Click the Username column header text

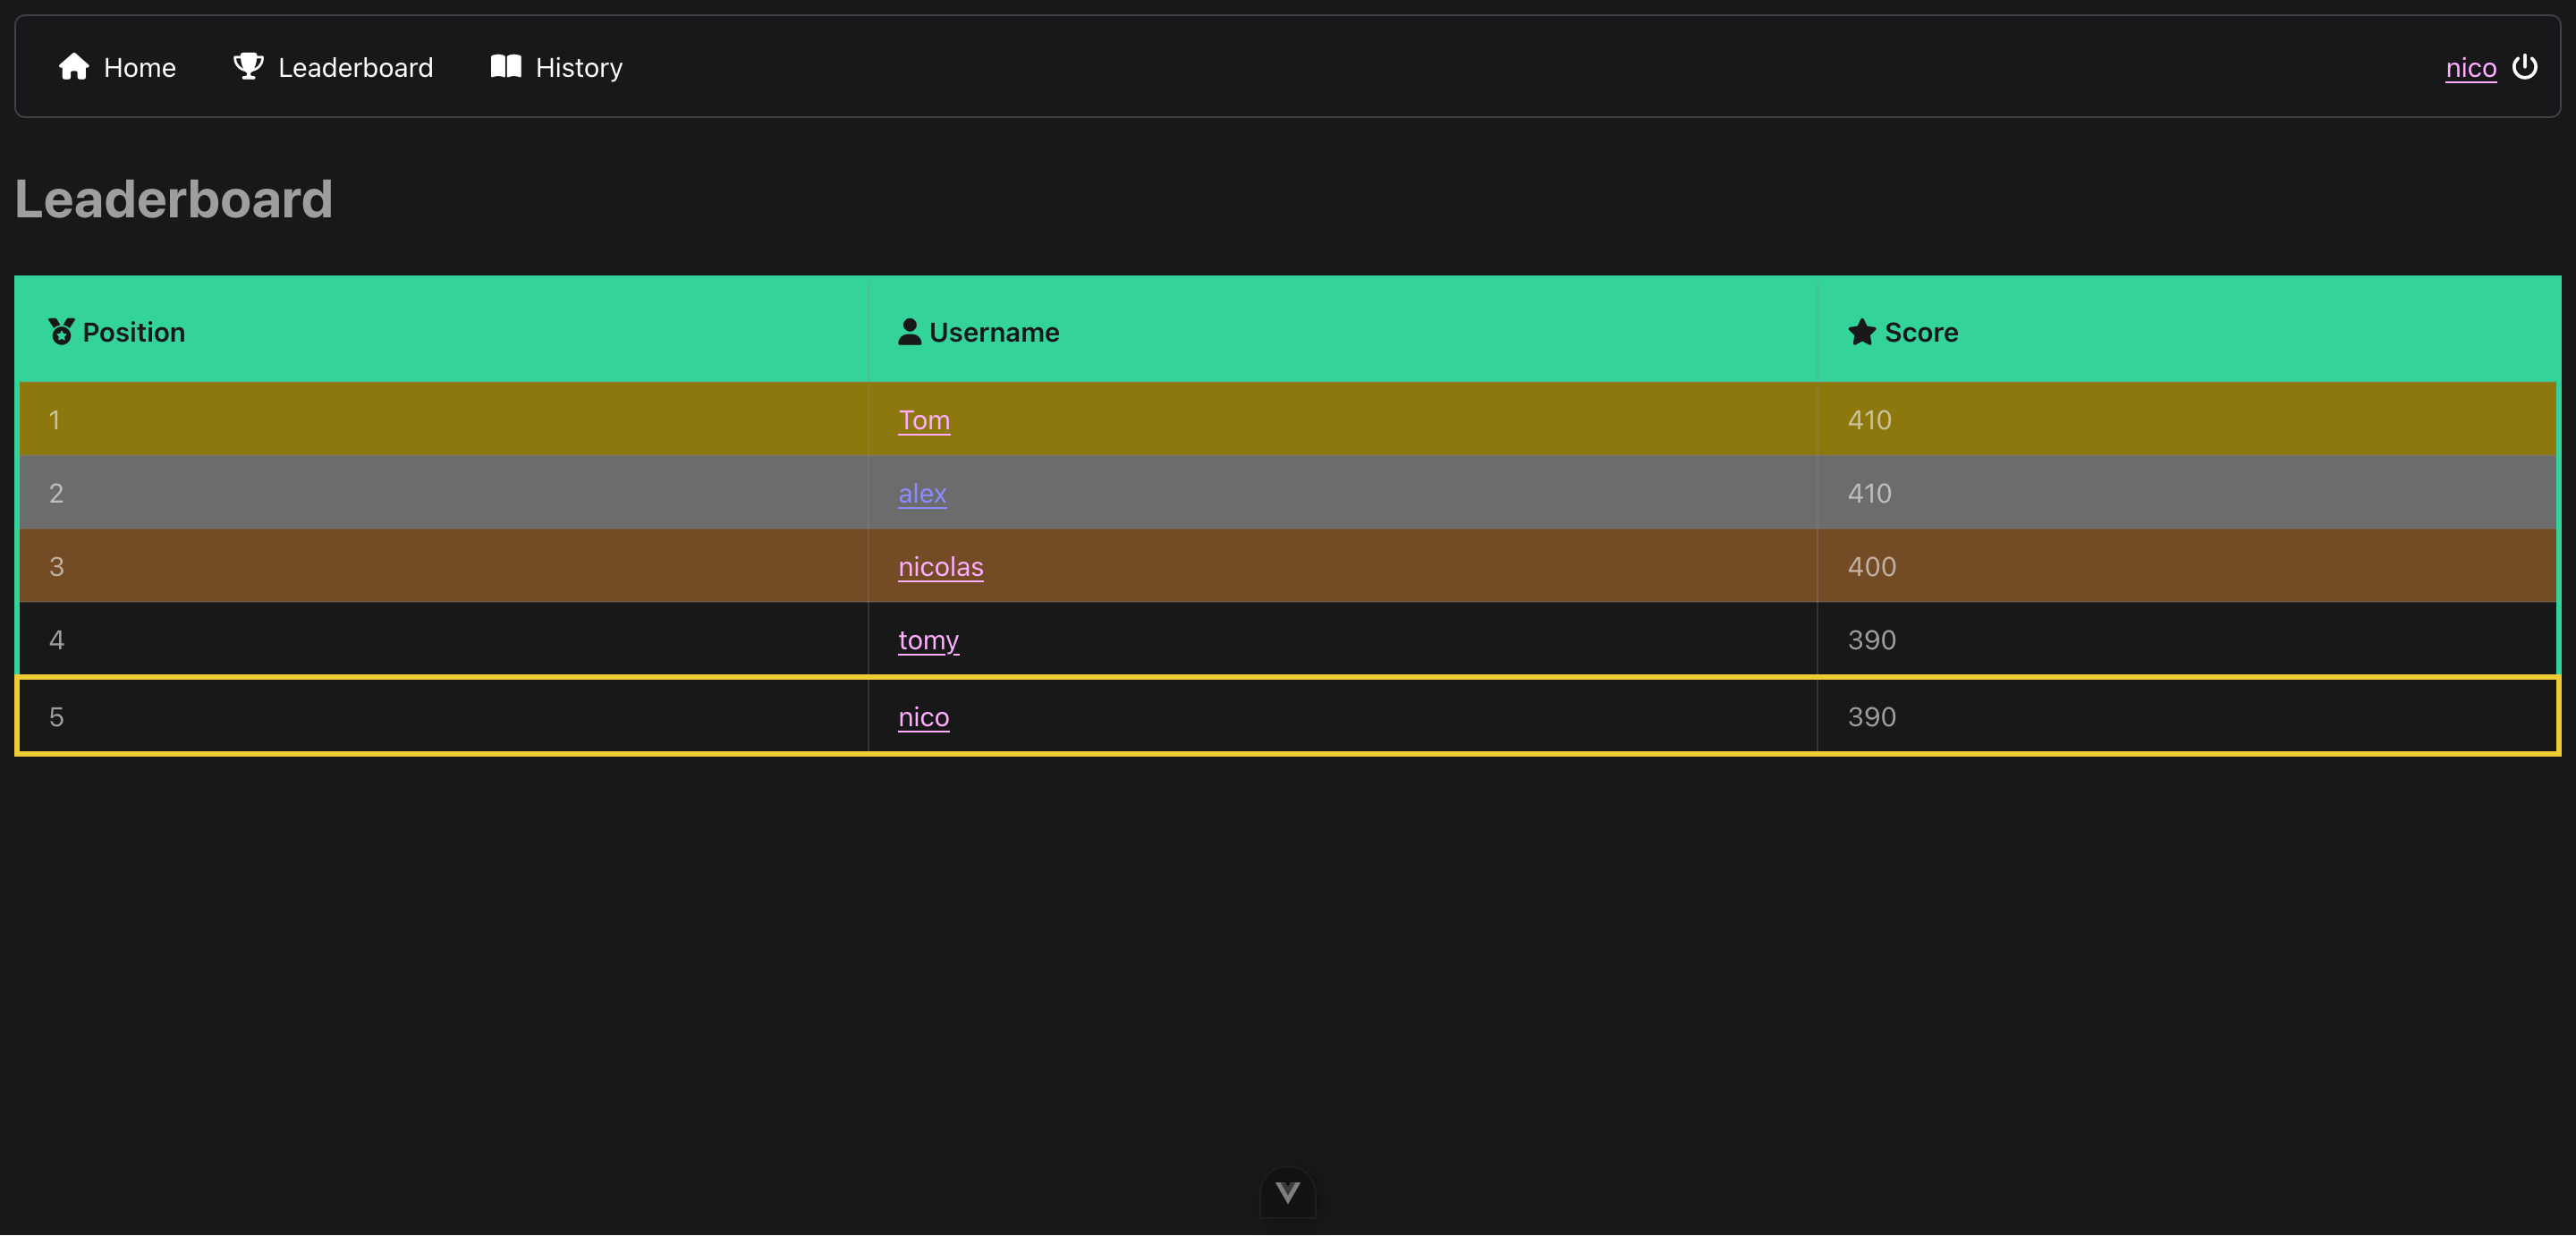coord(994,332)
